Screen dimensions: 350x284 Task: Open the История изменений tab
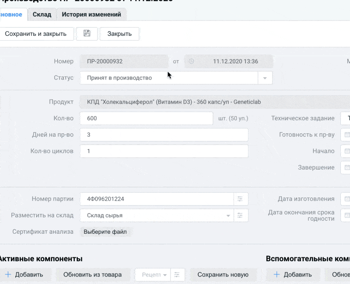point(91,14)
